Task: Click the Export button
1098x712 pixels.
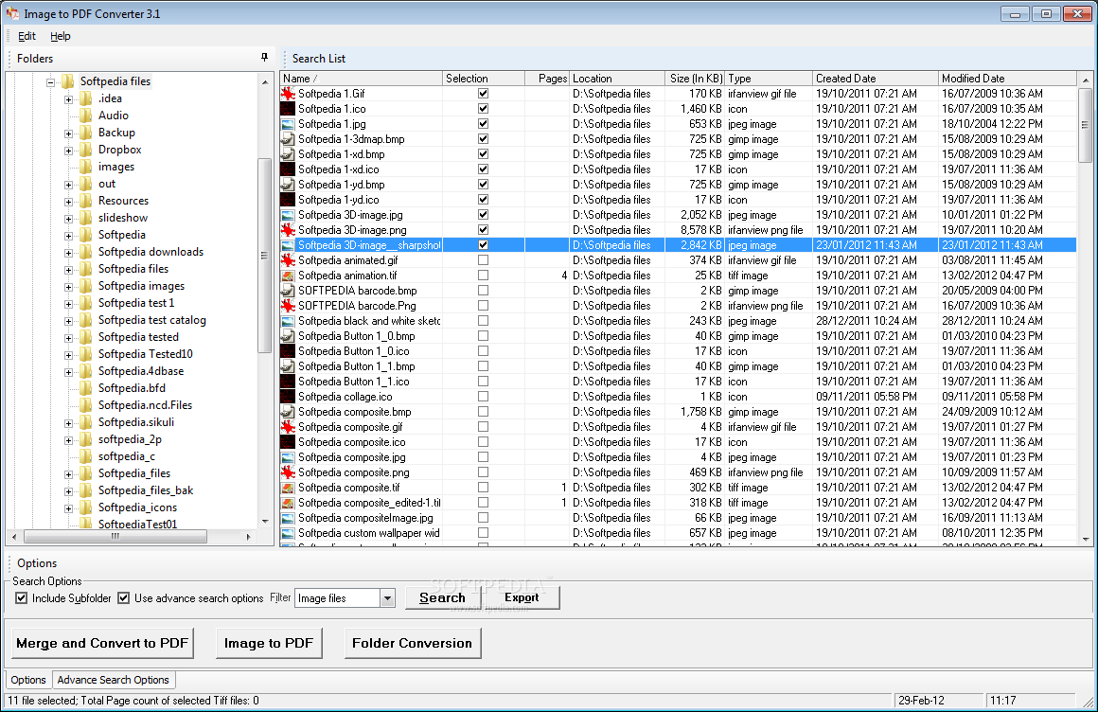Action: click(522, 597)
